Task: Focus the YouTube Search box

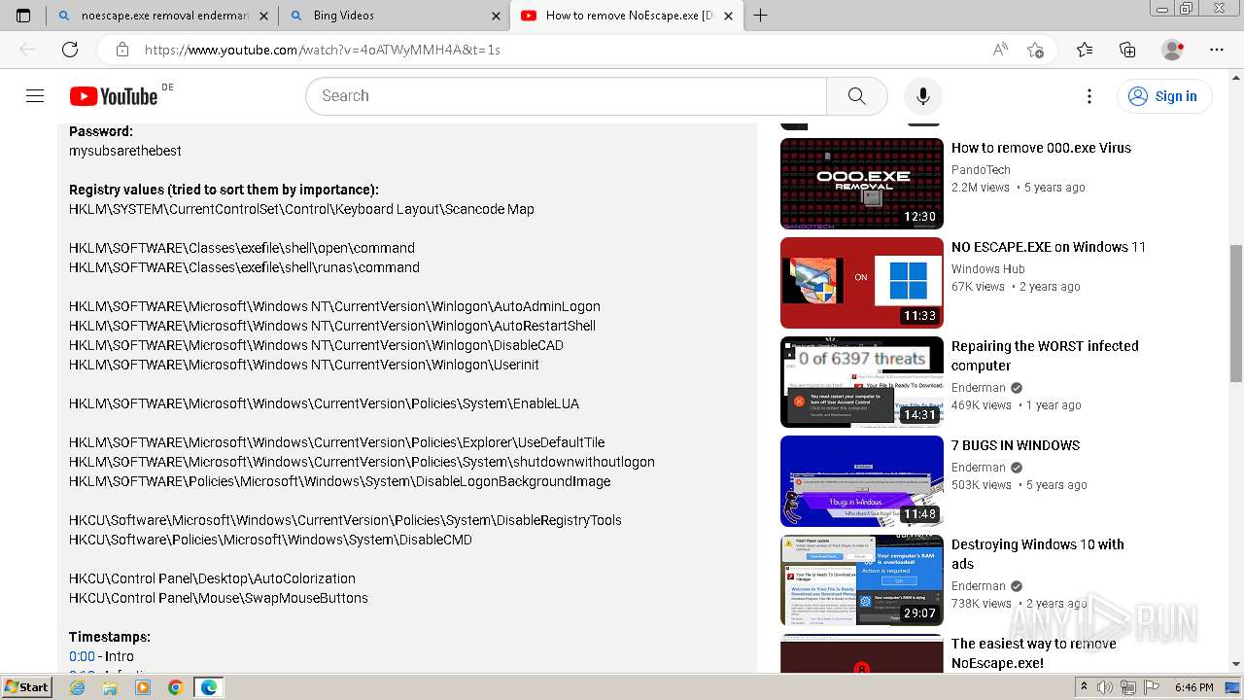Action: pos(567,95)
